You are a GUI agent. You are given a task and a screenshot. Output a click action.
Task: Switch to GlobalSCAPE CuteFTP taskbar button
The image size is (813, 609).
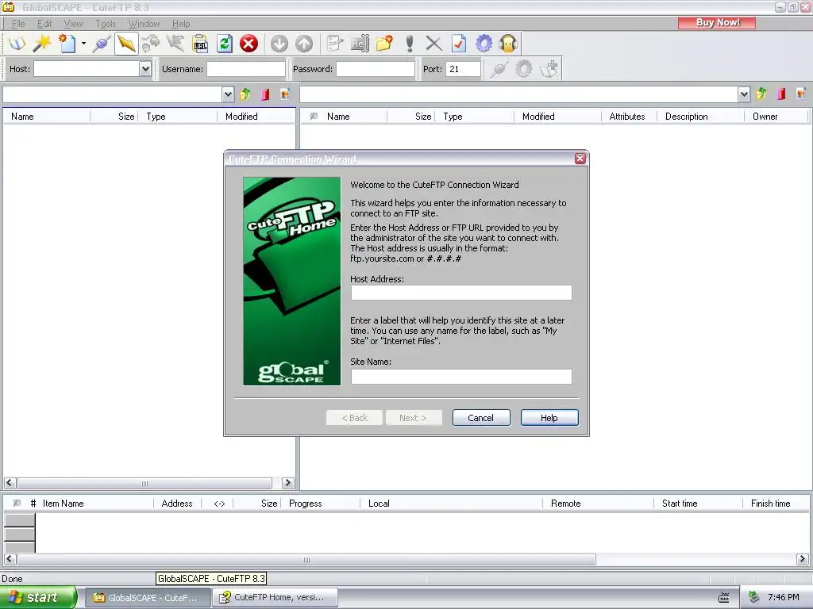coord(147,598)
